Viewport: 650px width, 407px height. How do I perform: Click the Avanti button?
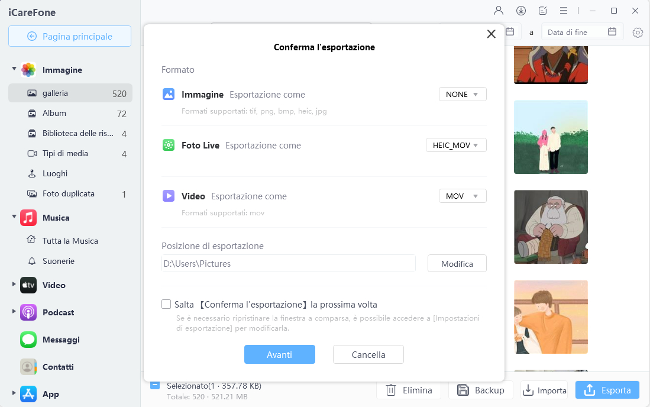279,355
